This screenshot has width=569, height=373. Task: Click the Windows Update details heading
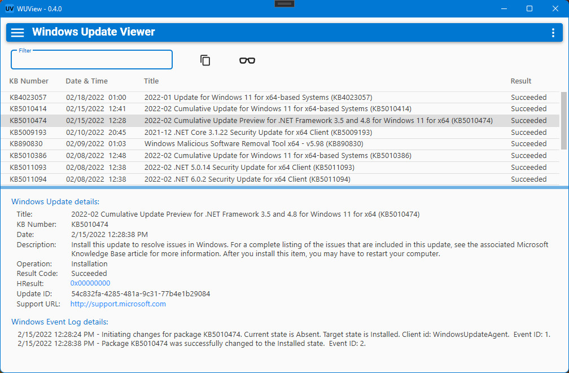coord(55,202)
